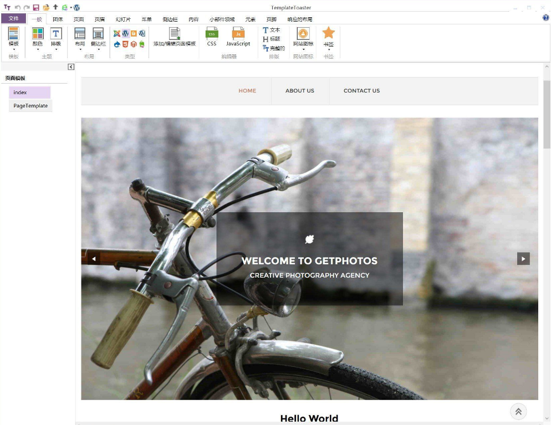Open the 颜色 color scheme dropdown

tap(37, 49)
